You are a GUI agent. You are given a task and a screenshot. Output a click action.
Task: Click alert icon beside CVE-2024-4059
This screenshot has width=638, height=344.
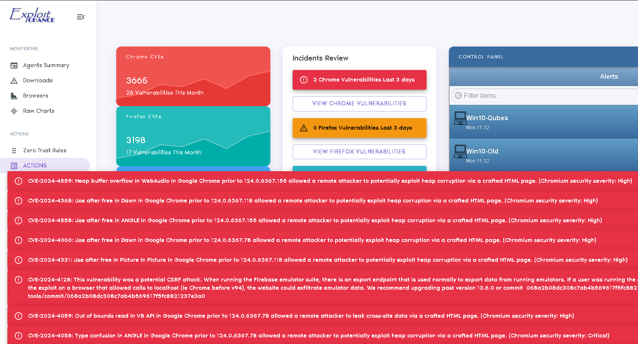[x=19, y=316]
